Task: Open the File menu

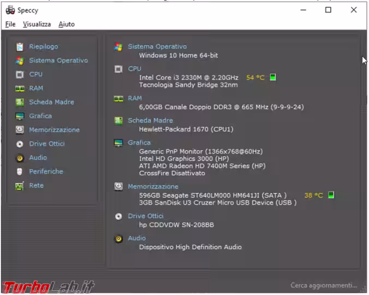Action: 10,24
